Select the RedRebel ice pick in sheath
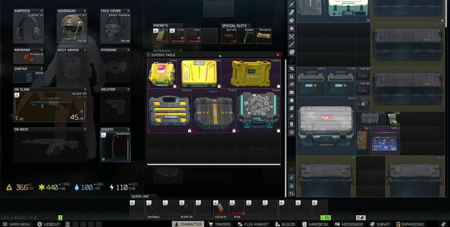The image size is (450, 227). click(x=116, y=146)
